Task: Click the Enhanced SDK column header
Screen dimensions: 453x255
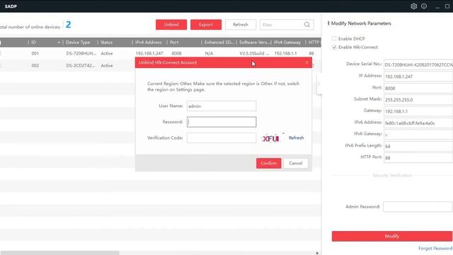Action: [x=219, y=42]
